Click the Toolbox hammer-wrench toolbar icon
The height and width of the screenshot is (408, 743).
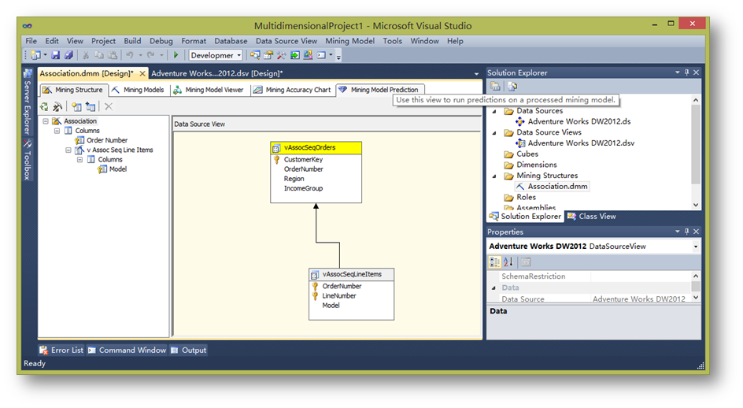tap(282, 55)
